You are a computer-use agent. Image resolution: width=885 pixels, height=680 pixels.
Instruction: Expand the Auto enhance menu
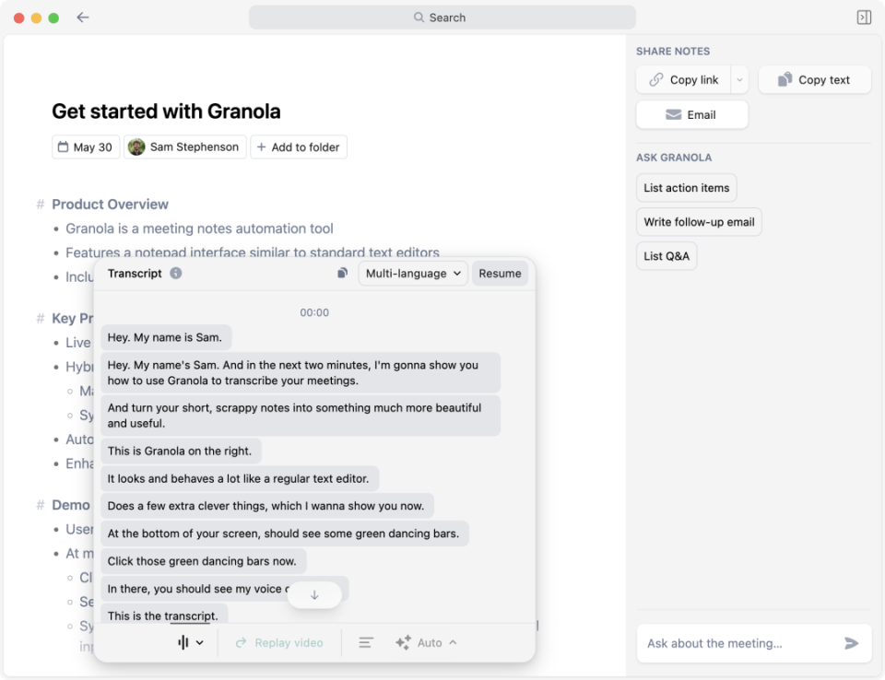click(427, 642)
